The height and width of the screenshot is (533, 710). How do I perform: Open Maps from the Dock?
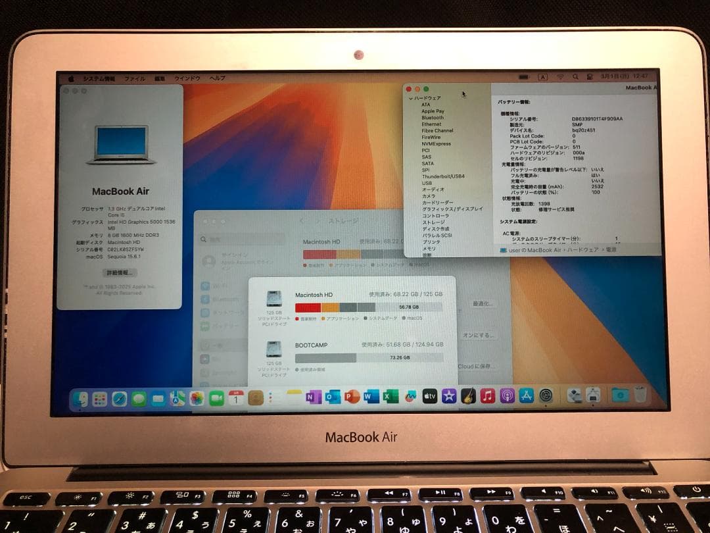click(177, 399)
